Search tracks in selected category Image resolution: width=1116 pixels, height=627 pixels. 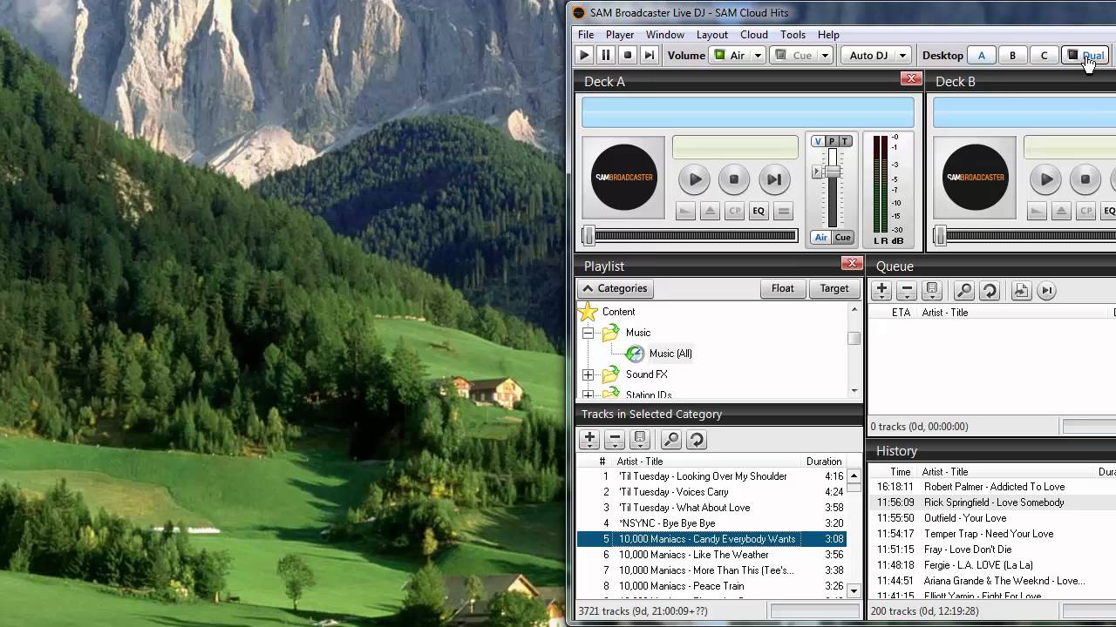[670, 440]
